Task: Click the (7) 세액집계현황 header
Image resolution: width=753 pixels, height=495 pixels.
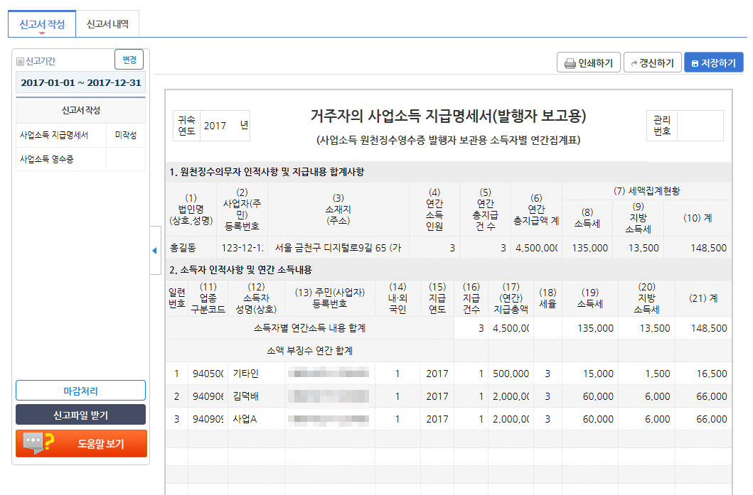Action: pos(647,191)
